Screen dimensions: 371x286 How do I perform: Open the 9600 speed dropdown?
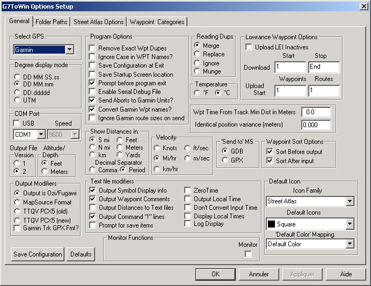point(75,134)
